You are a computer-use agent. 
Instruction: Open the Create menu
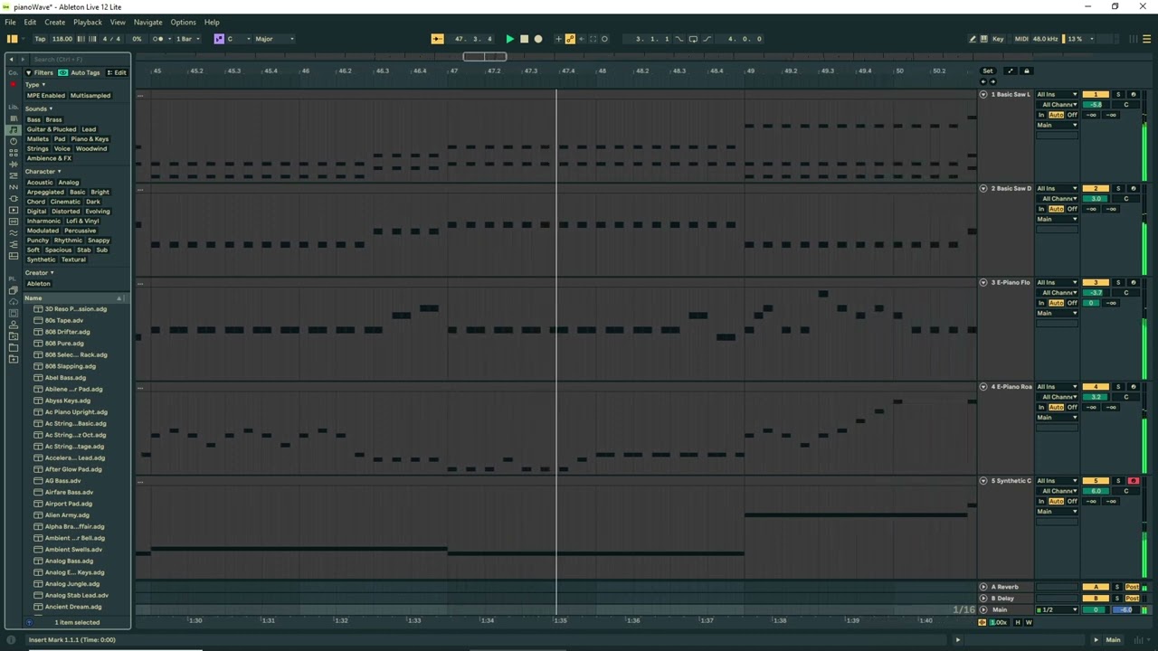54,22
